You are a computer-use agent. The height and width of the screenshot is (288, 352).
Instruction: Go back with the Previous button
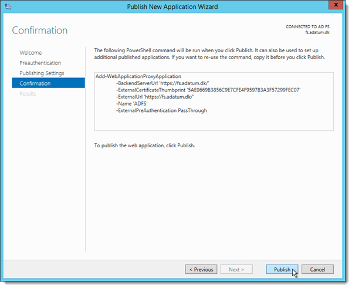click(201, 269)
